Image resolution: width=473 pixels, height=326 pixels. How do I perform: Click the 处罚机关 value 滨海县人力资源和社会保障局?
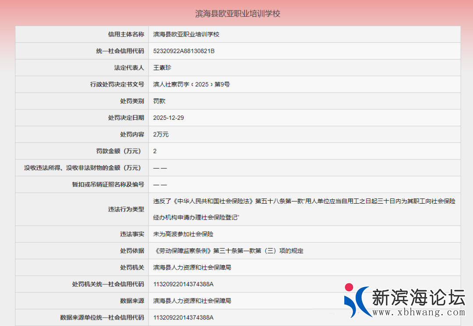192,267
